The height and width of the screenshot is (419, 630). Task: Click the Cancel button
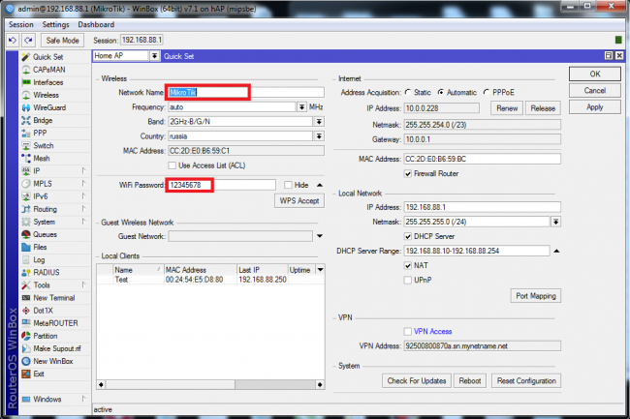(595, 91)
